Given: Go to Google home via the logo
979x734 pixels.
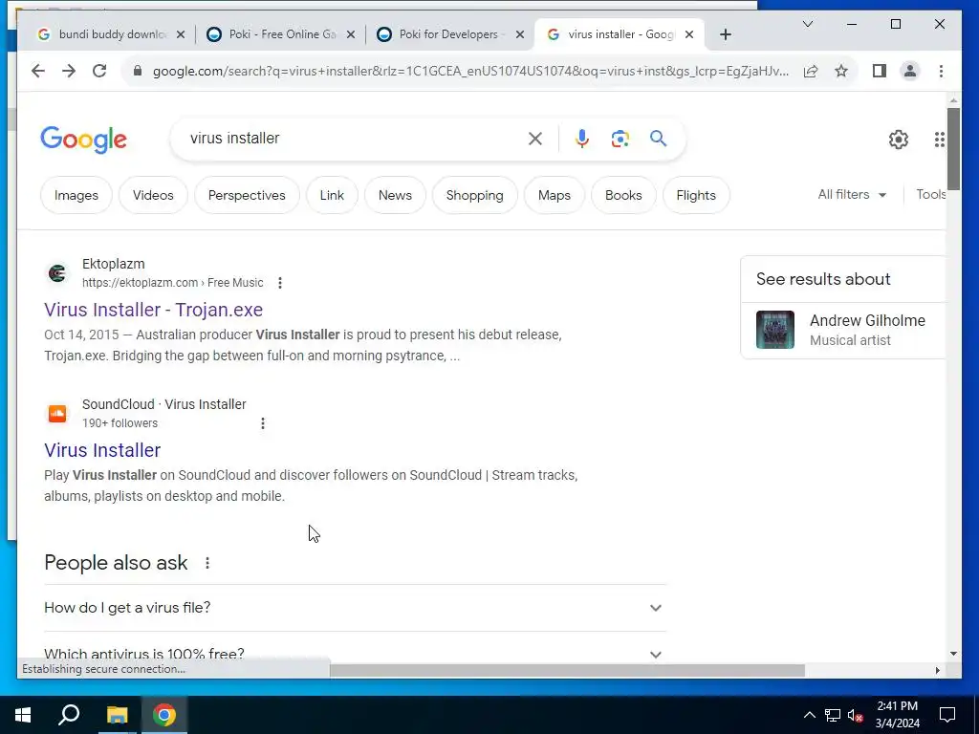Looking at the screenshot, I should tap(84, 140).
